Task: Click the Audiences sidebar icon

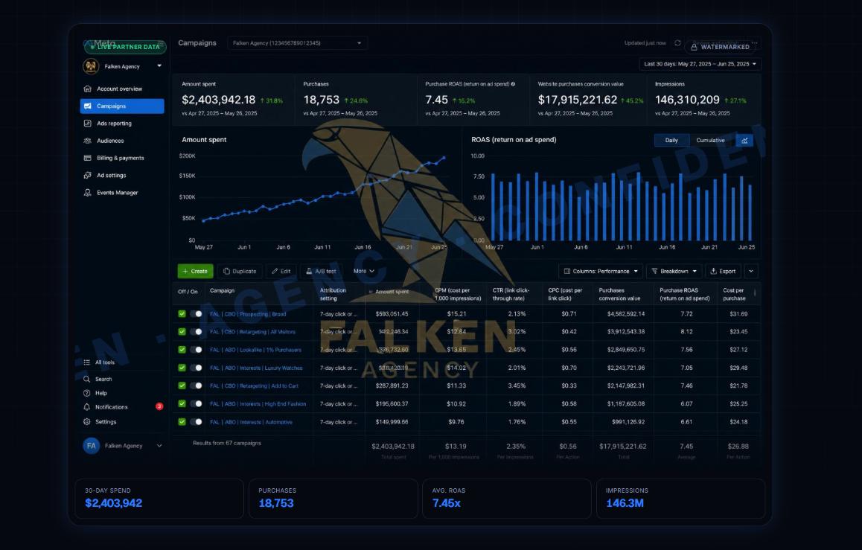Action: pyautogui.click(x=87, y=141)
